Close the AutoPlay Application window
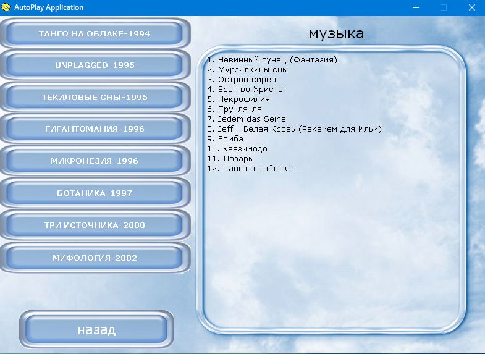 click(x=471, y=7)
